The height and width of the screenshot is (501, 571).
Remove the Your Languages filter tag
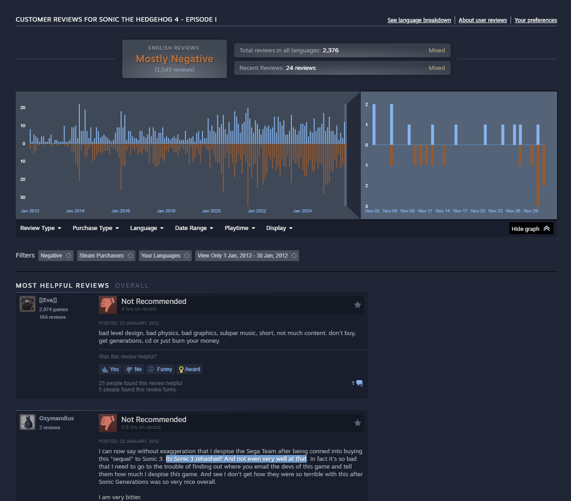pos(187,256)
